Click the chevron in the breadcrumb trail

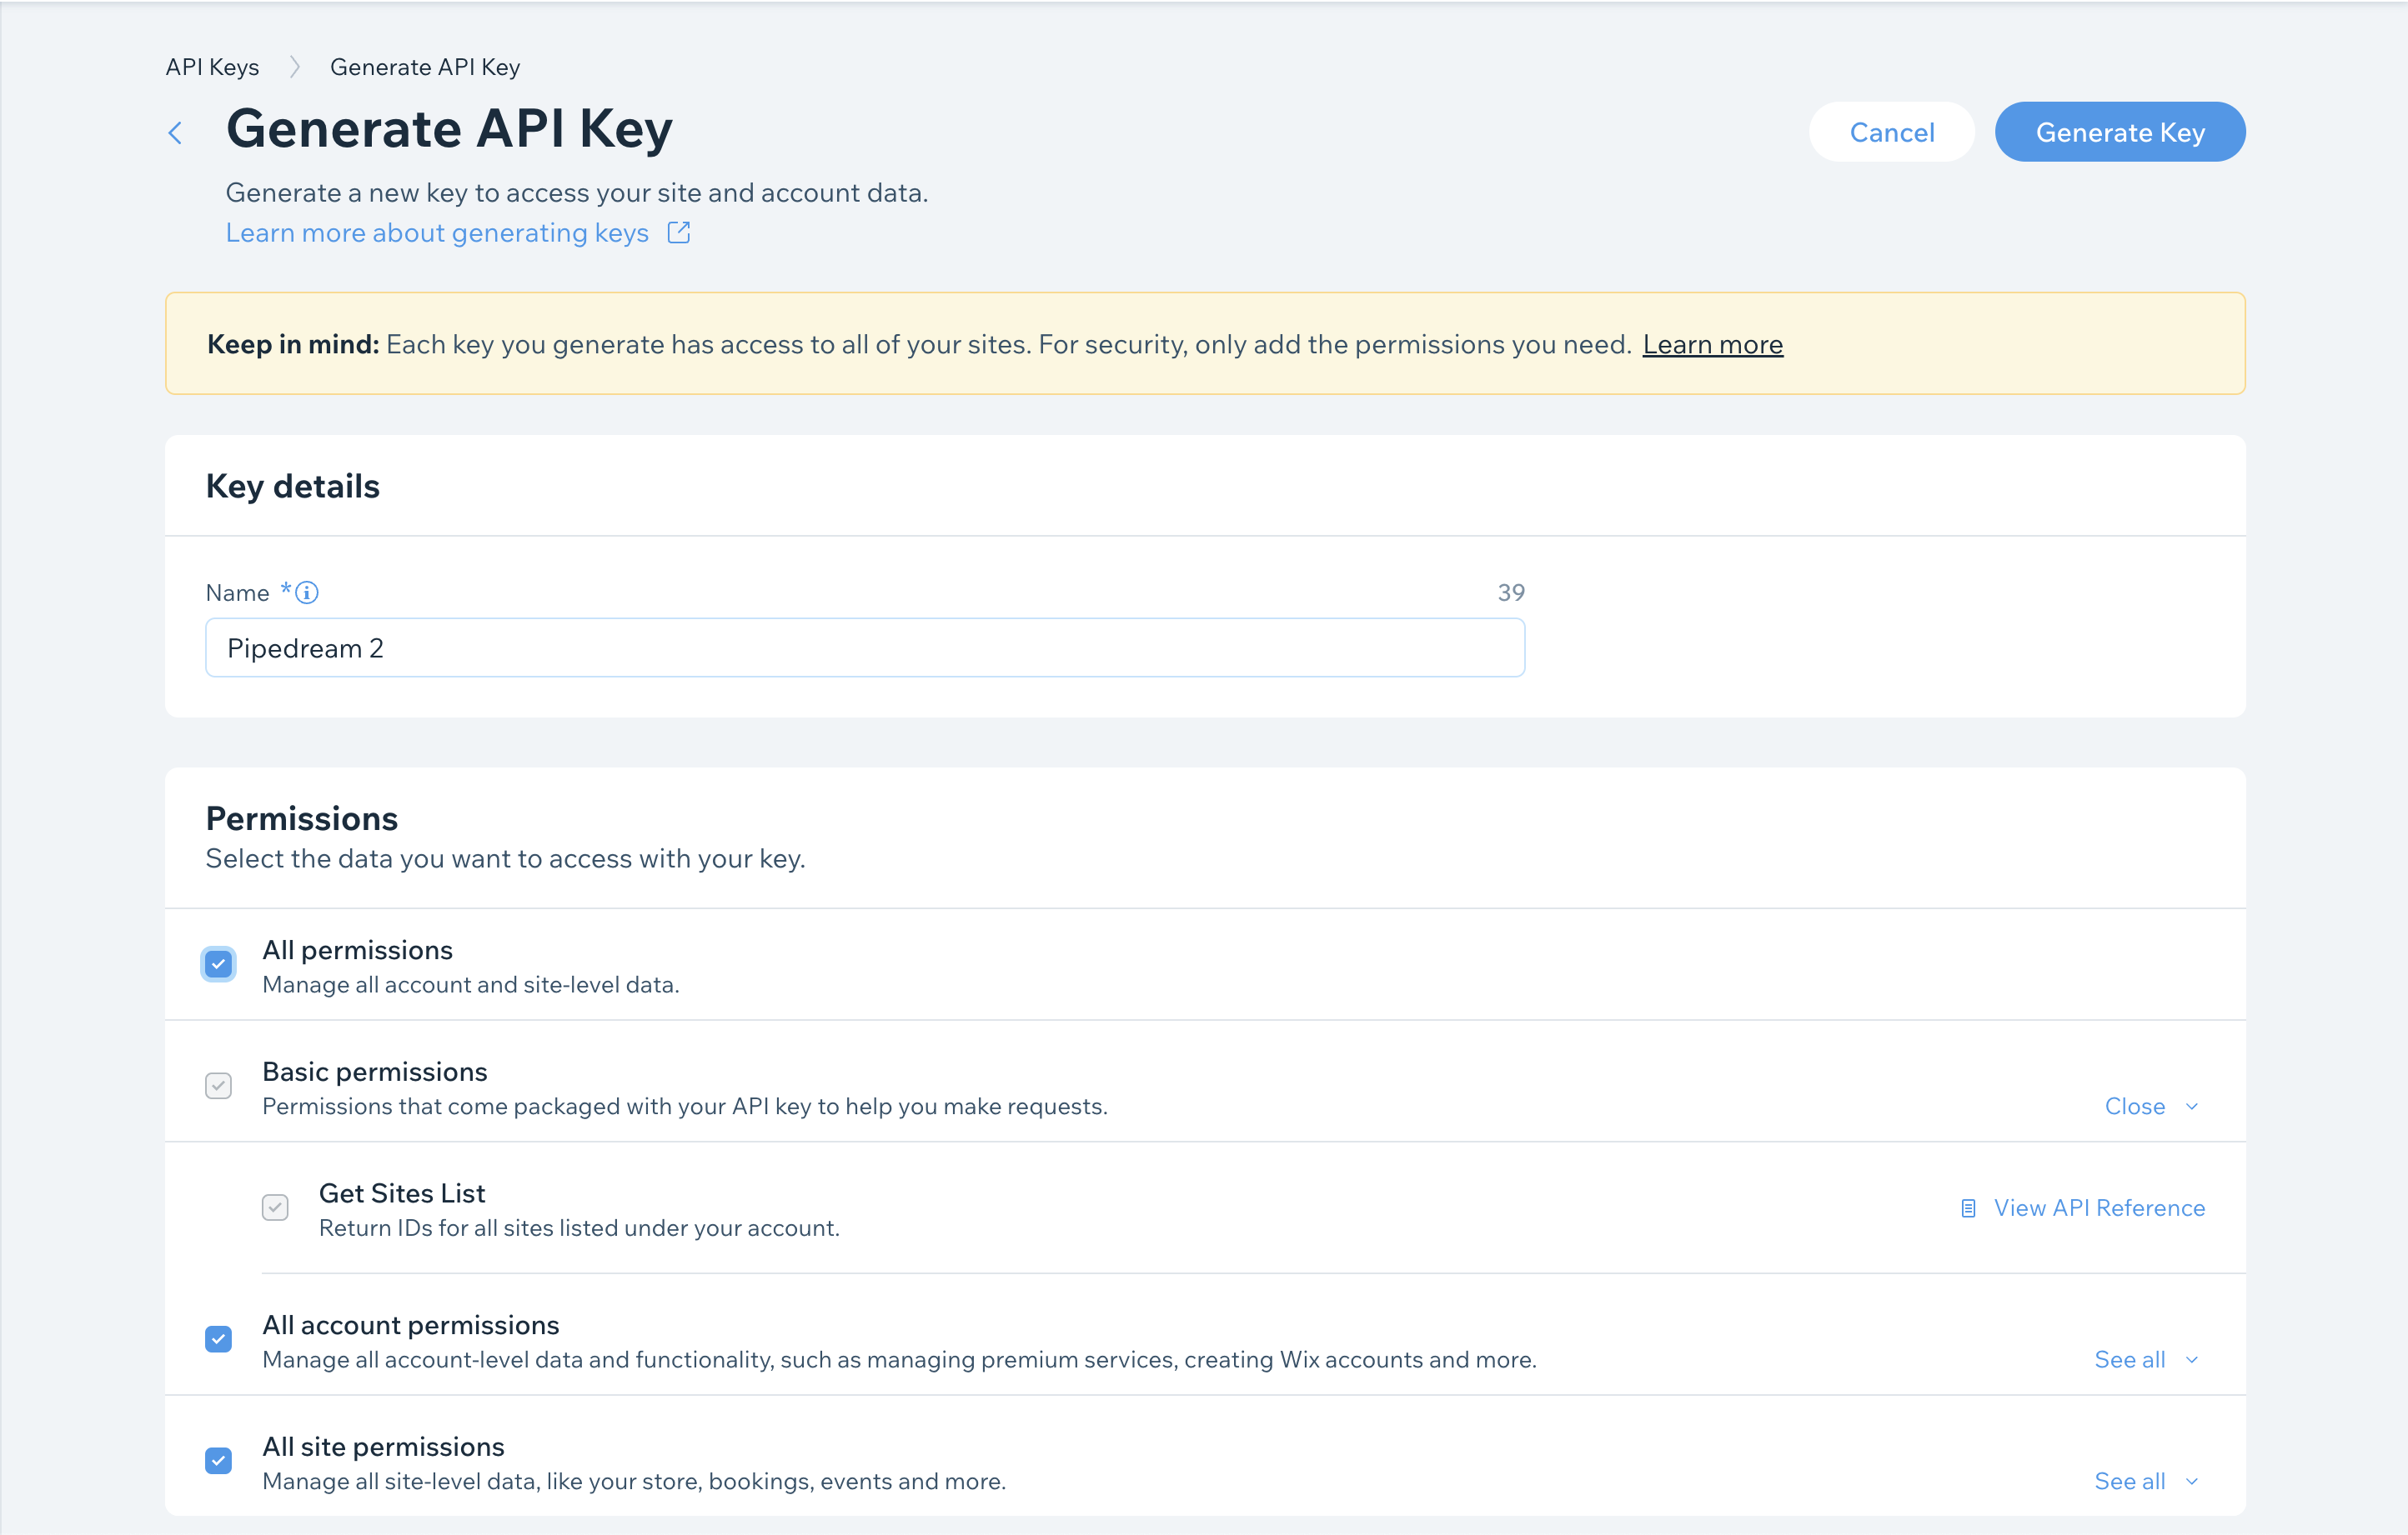[x=294, y=66]
